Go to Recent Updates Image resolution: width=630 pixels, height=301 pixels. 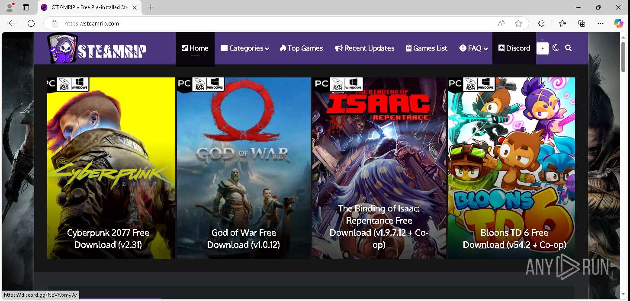coord(365,48)
